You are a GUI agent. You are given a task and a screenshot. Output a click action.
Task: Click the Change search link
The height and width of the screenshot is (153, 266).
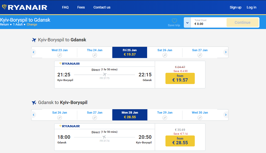click(x=32, y=25)
